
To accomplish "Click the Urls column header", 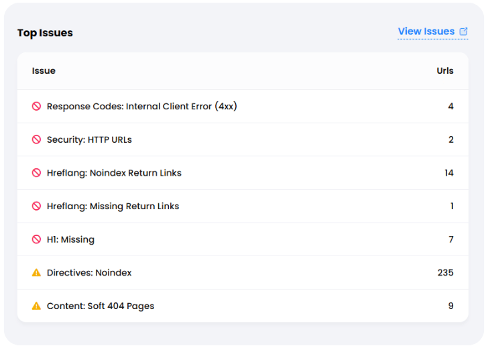I will point(445,71).
